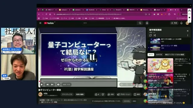
Task: Open the すべてのブックマーク folder
Action: (182, 18)
